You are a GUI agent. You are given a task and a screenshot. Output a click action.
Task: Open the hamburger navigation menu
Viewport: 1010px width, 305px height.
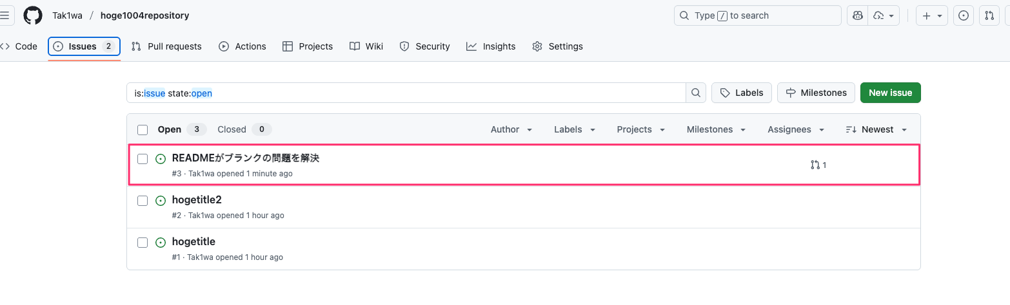click(x=5, y=15)
